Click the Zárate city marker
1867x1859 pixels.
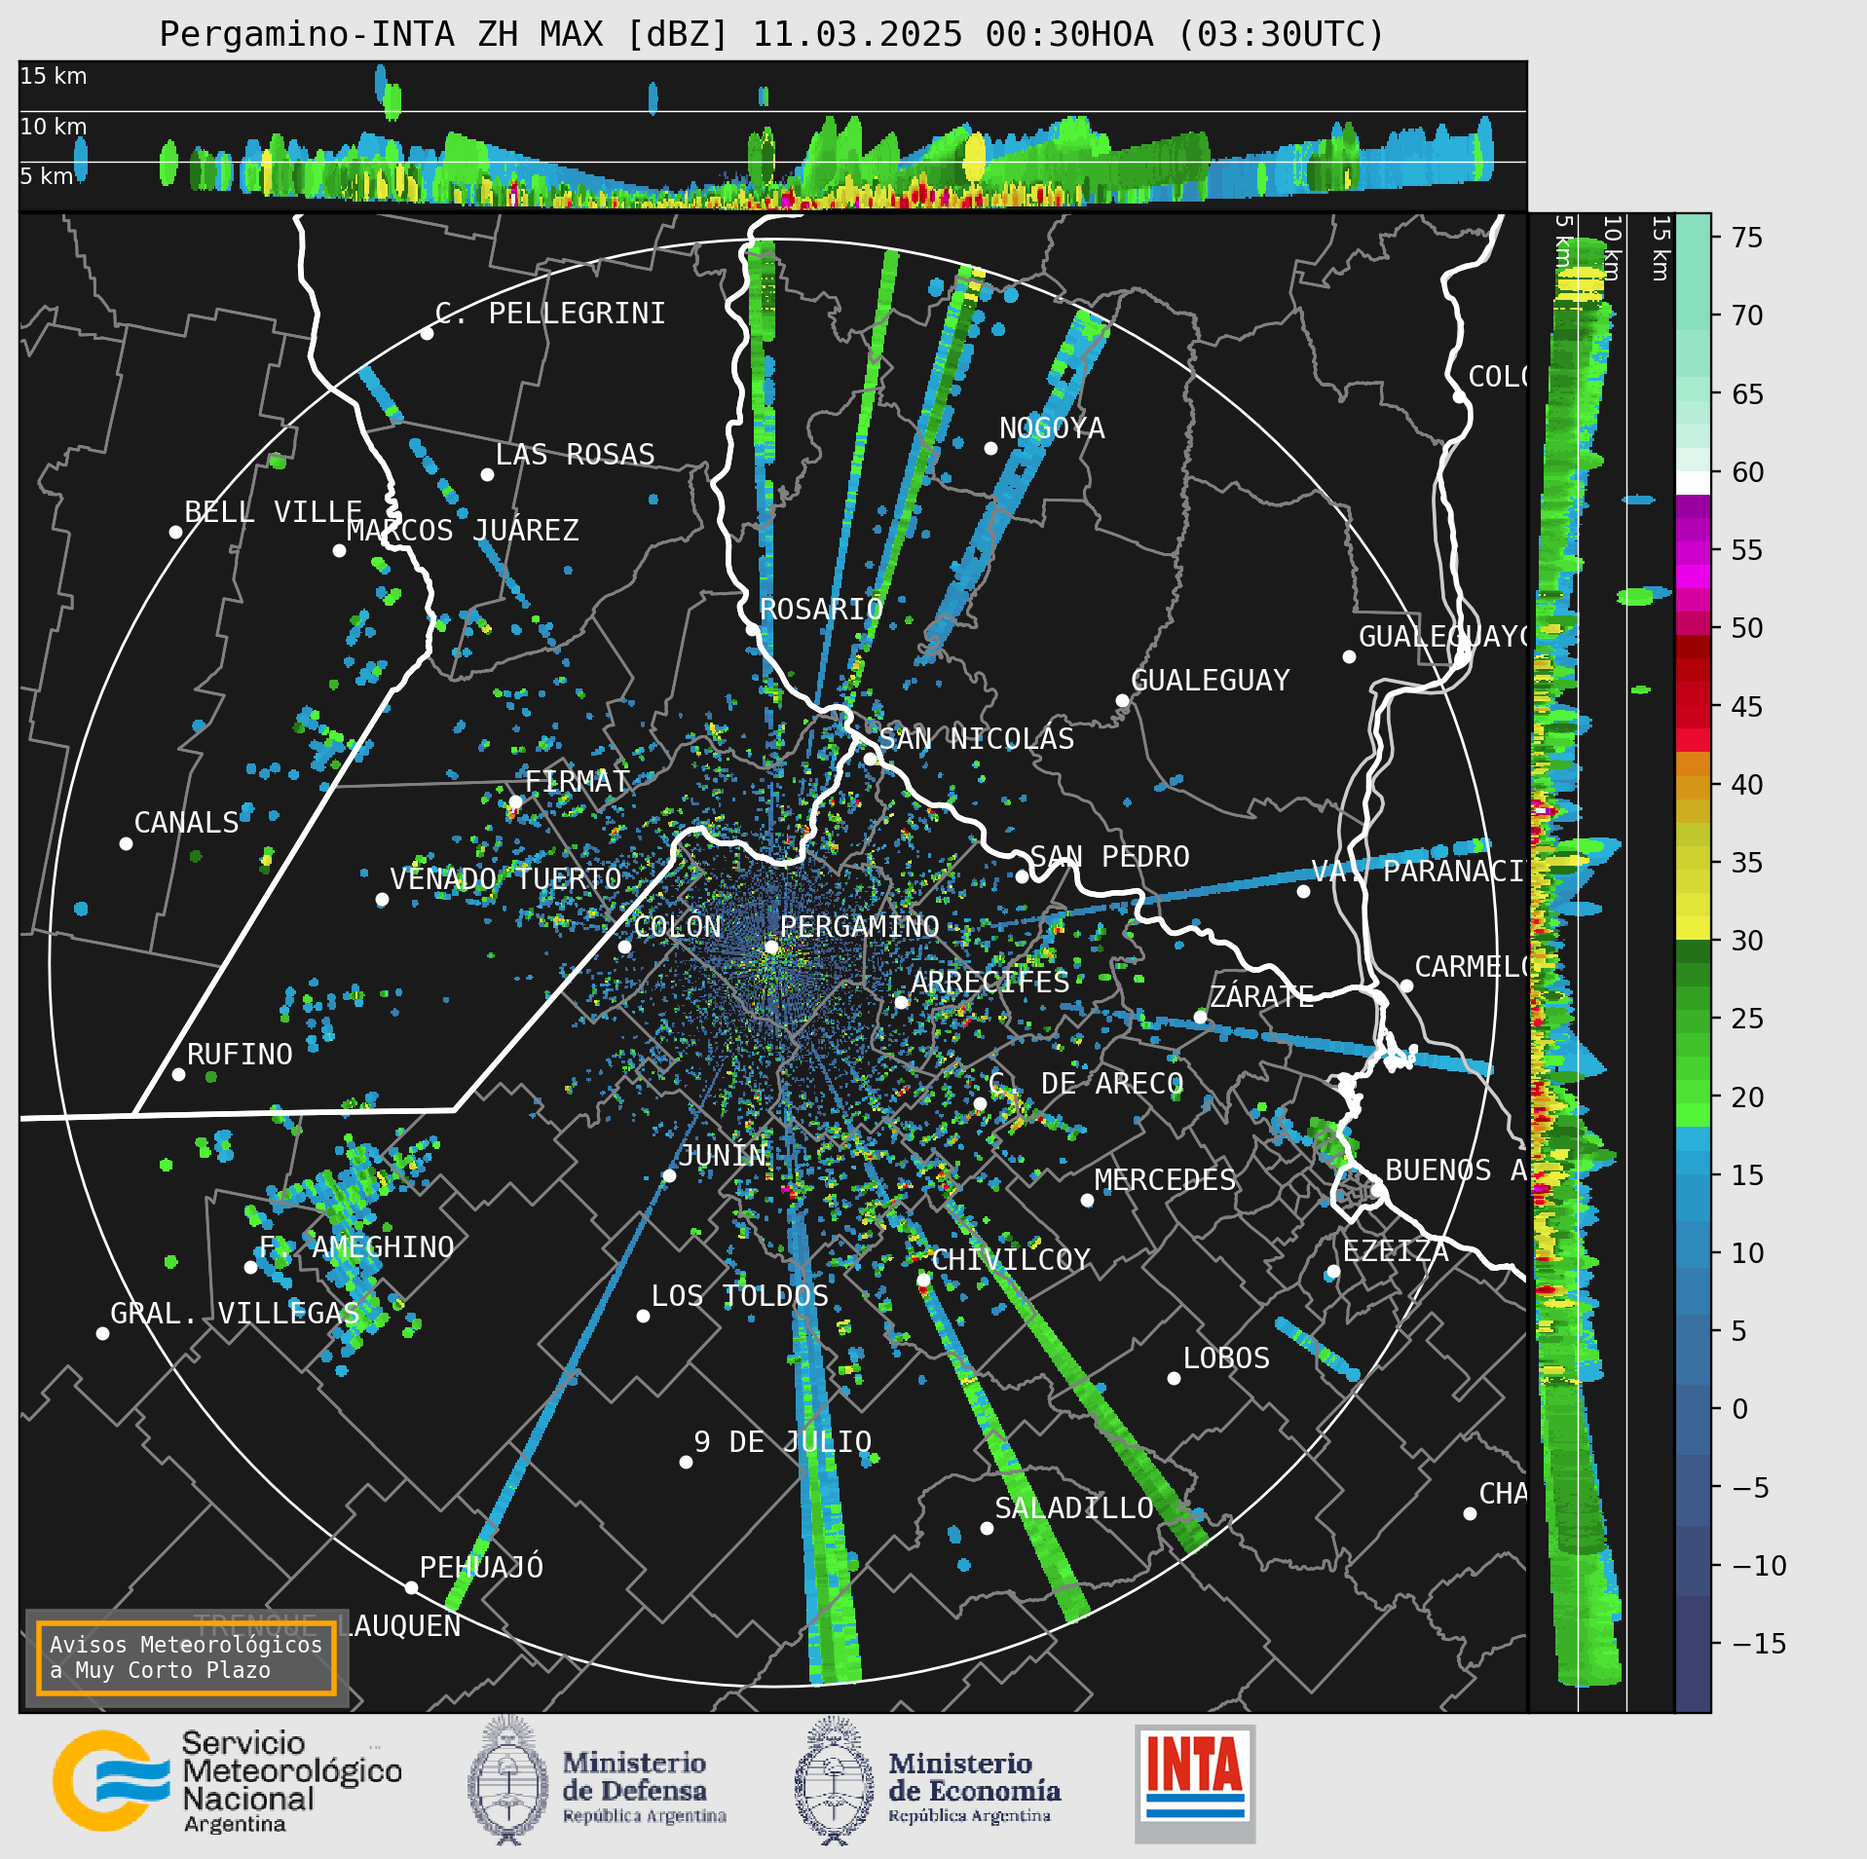point(1200,1017)
